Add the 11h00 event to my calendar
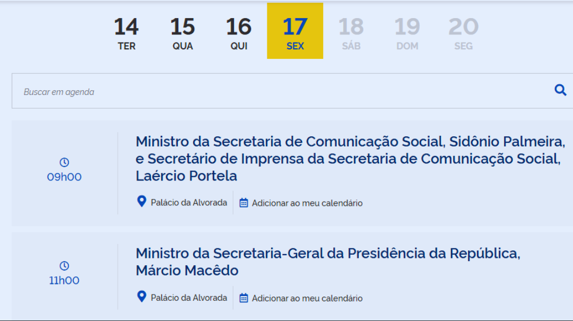Image resolution: width=573 pixels, height=321 pixels. coord(307,298)
